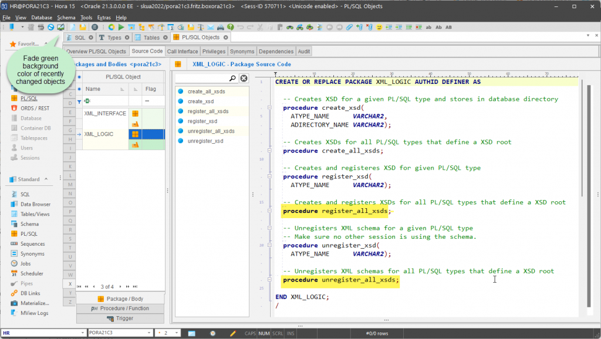Switch to the Dependencies tab
This screenshot has width=601, height=339.
(275, 51)
